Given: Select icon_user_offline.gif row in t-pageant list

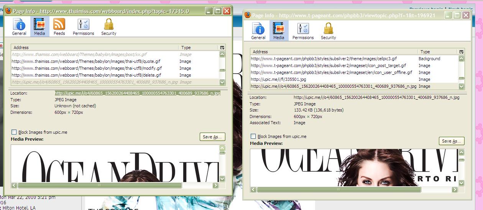Looking at the screenshot, I should click(354, 72).
